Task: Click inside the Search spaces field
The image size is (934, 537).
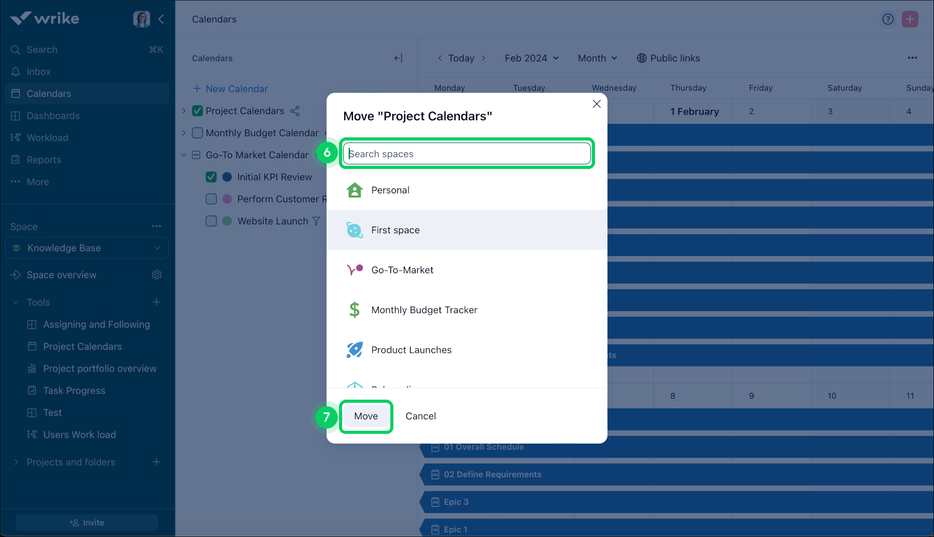Action: point(465,153)
